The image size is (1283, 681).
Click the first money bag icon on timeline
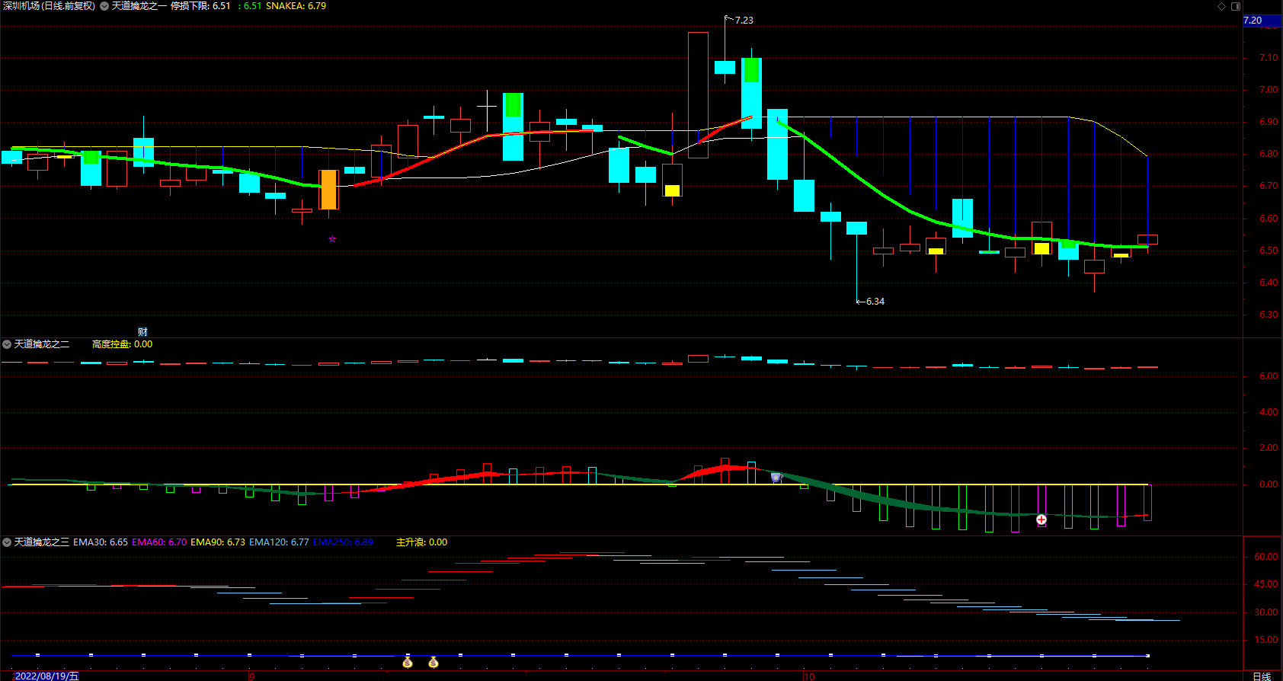click(x=408, y=663)
